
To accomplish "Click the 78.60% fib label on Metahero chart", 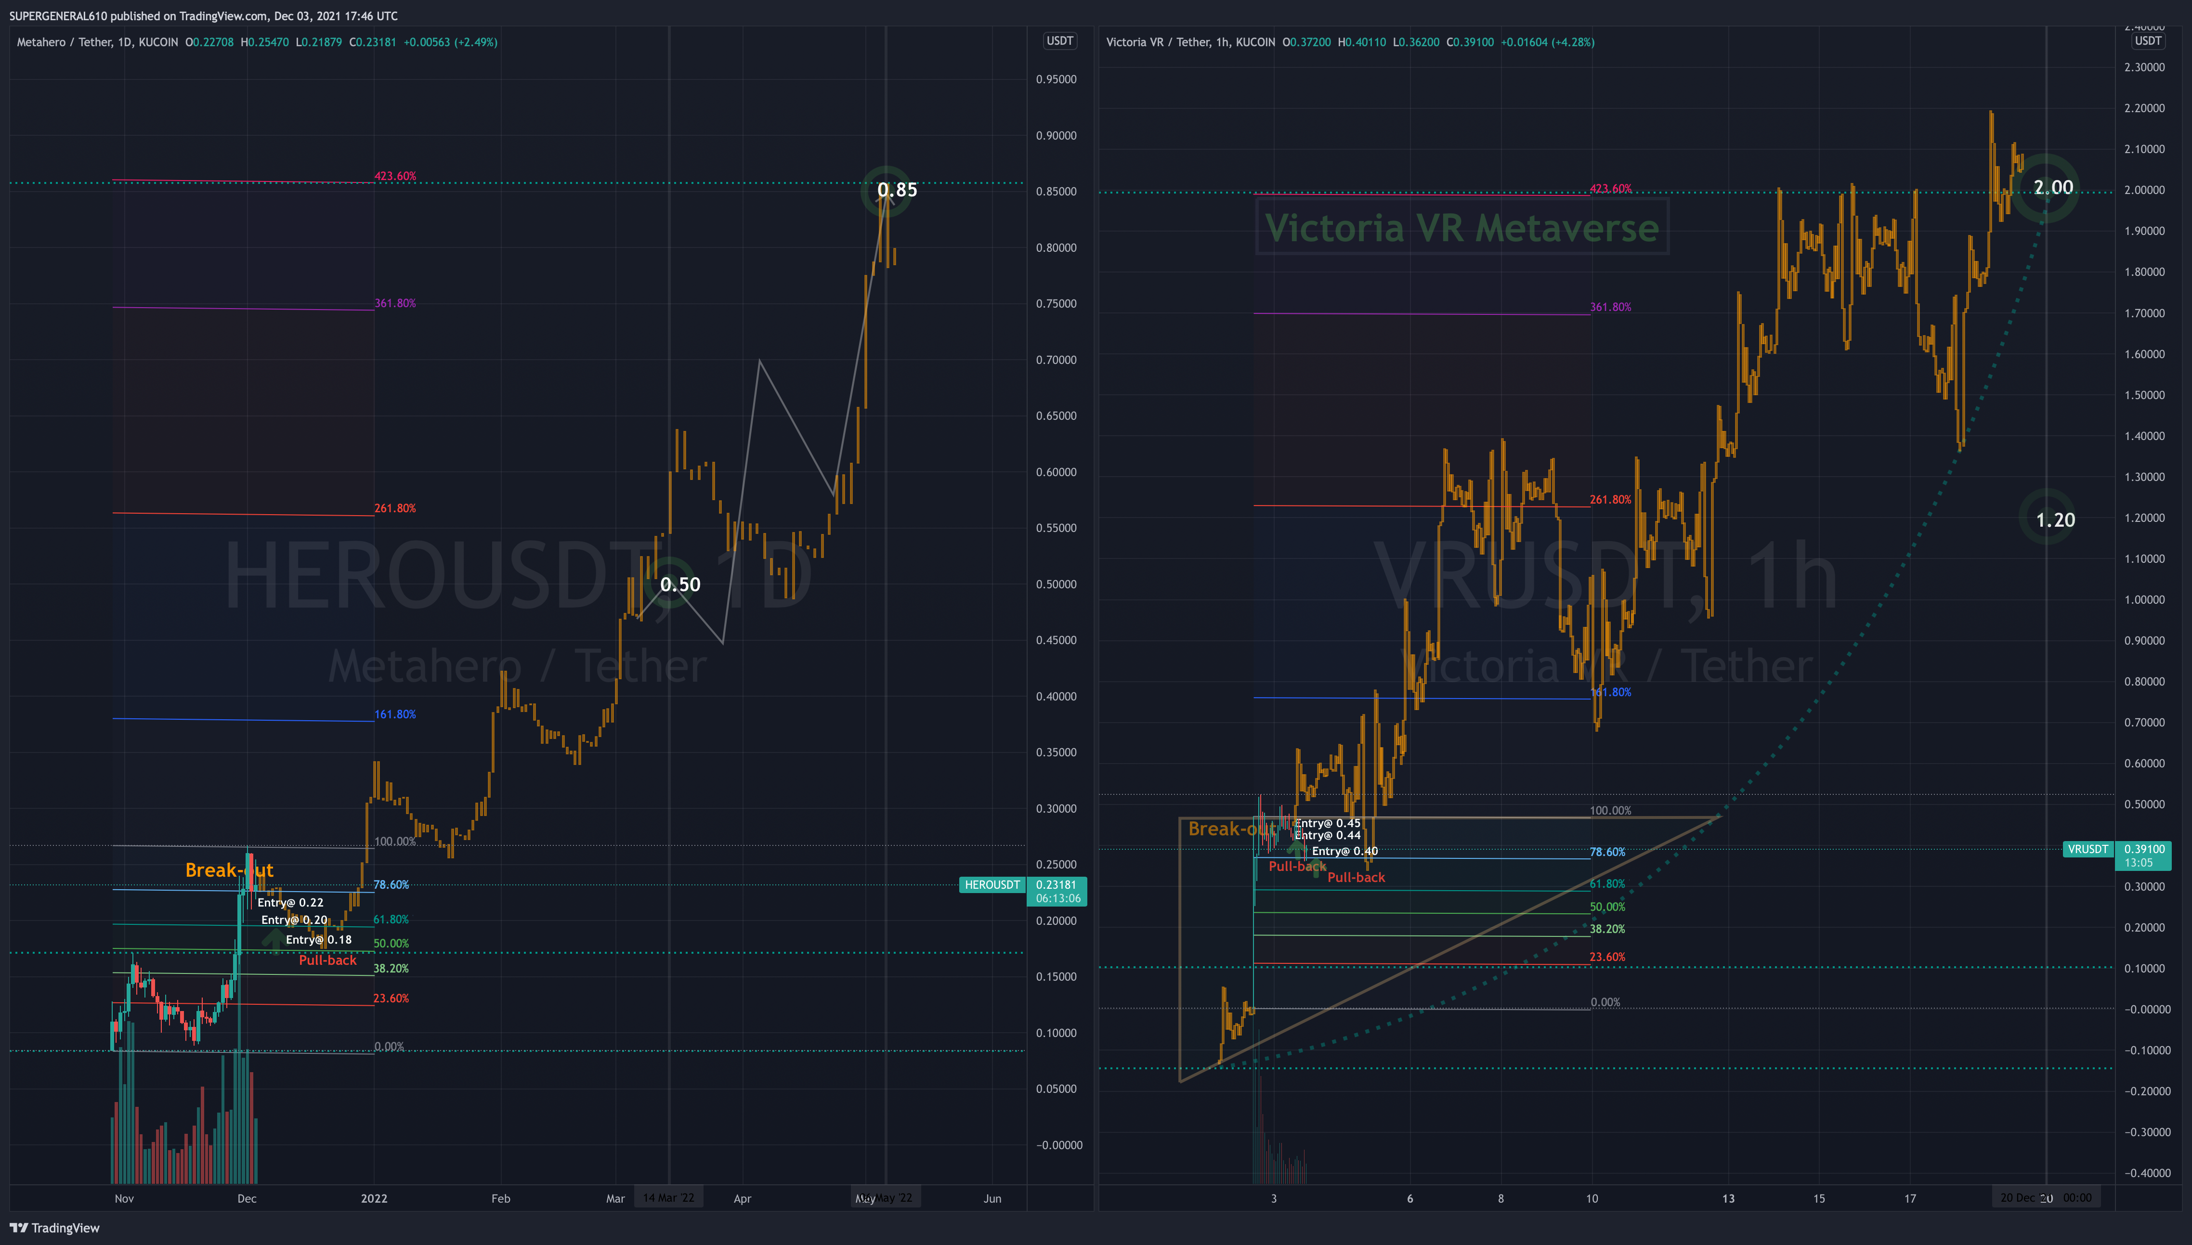I will coord(391,885).
